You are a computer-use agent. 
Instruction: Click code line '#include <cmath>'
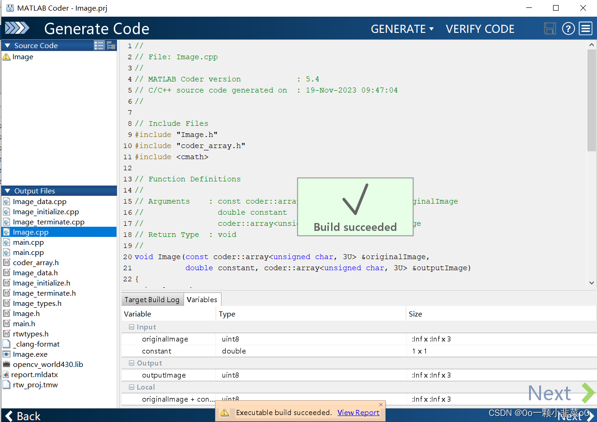[x=172, y=157]
